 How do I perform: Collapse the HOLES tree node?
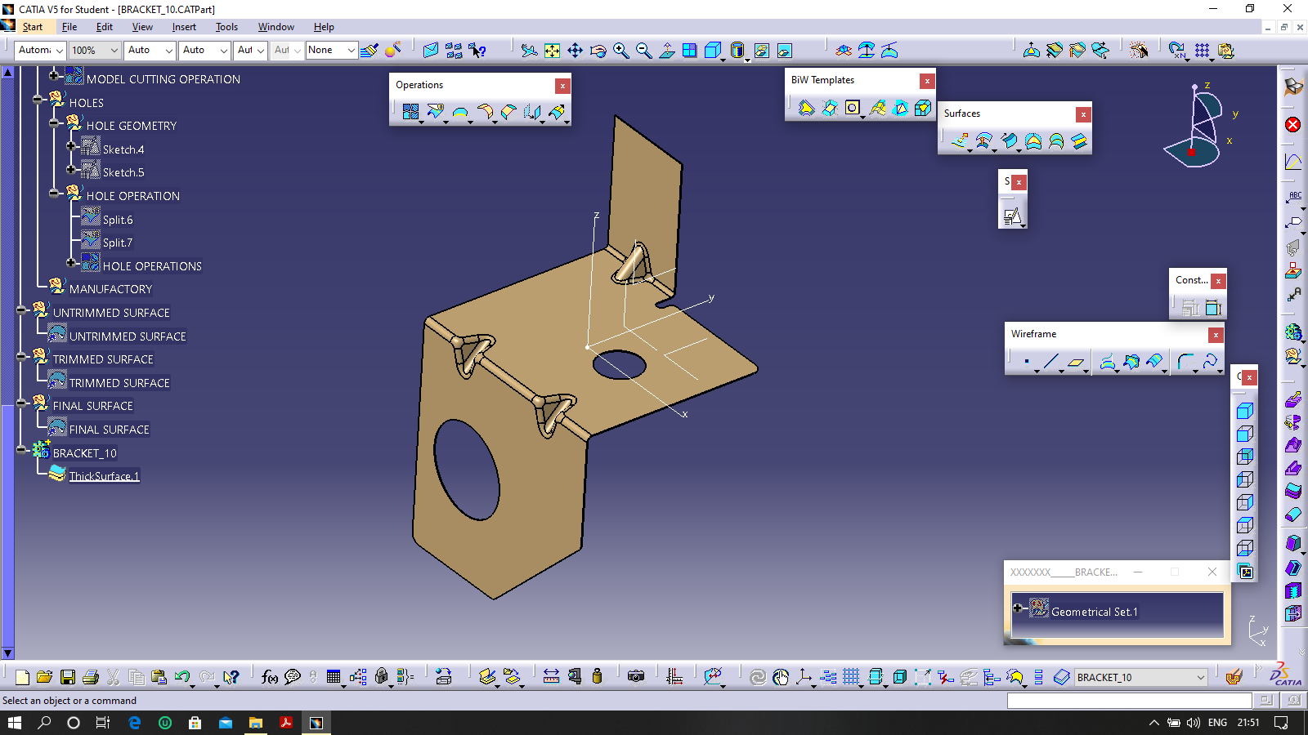click(38, 99)
